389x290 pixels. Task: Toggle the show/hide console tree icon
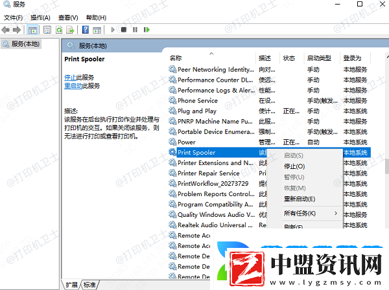32,30
